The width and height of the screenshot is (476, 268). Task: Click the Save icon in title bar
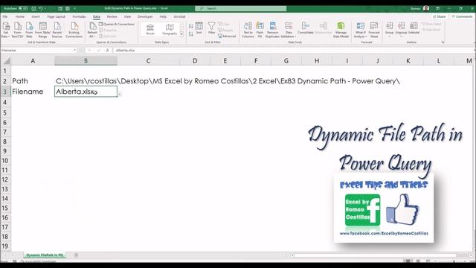pos(33,8)
